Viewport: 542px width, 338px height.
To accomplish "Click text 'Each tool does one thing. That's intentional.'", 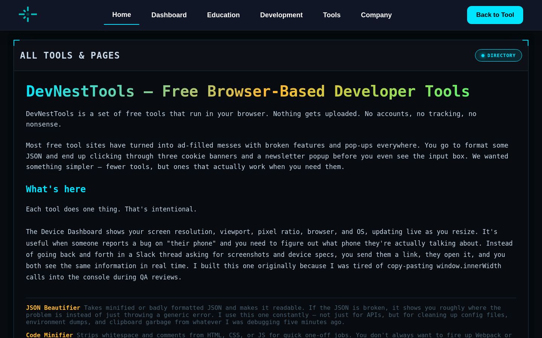I will click(x=111, y=209).
